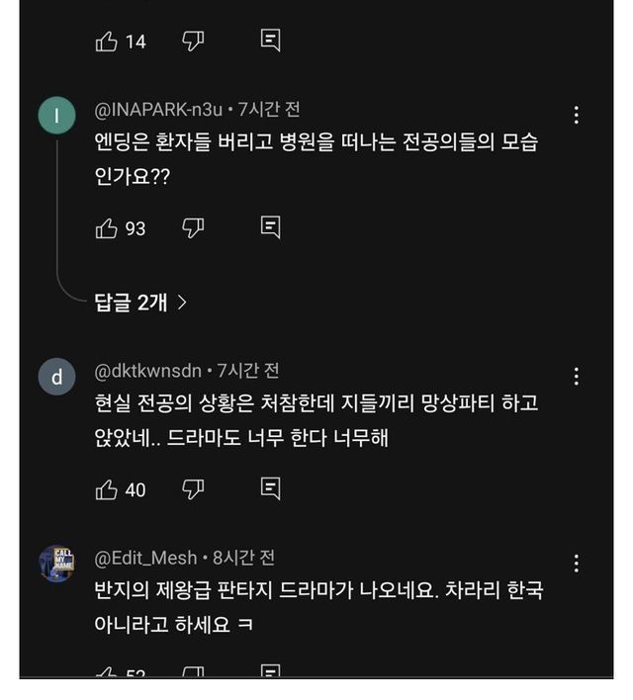The height and width of the screenshot is (700, 633).
Task: Reply to the @dktkwnsdn comment
Action: 270,488
